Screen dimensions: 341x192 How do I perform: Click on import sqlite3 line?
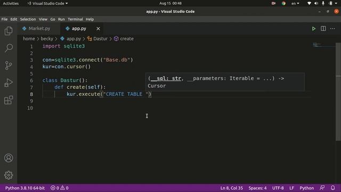coord(63,46)
